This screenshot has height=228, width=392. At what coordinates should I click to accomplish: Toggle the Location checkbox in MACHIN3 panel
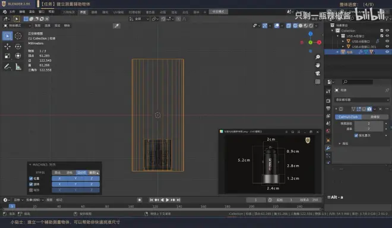click(x=31, y=179)
